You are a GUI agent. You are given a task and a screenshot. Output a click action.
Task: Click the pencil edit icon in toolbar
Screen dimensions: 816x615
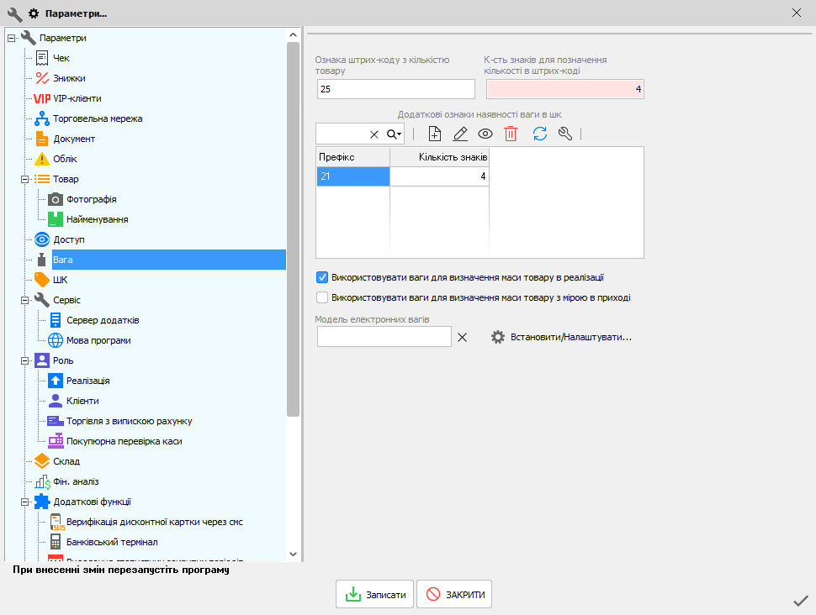pyautogui.click(x=460, y=134)
